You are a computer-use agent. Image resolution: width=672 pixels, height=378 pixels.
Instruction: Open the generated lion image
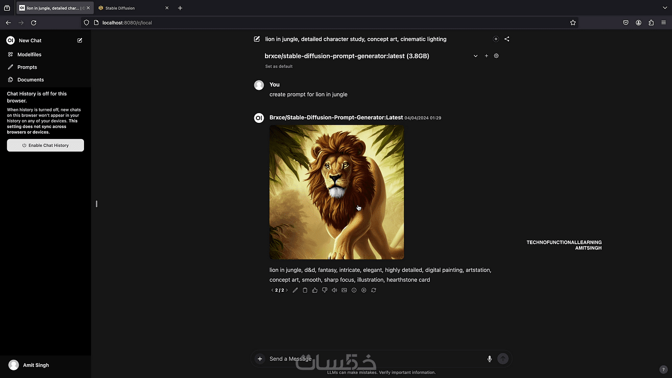click(x=336, y=192)
